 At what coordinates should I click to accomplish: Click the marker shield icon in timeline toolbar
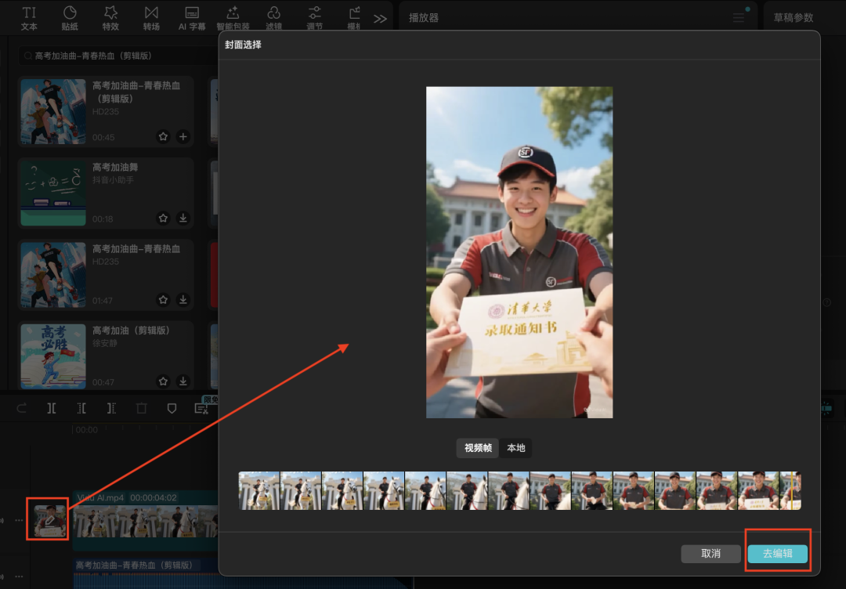tap(172, 408)
